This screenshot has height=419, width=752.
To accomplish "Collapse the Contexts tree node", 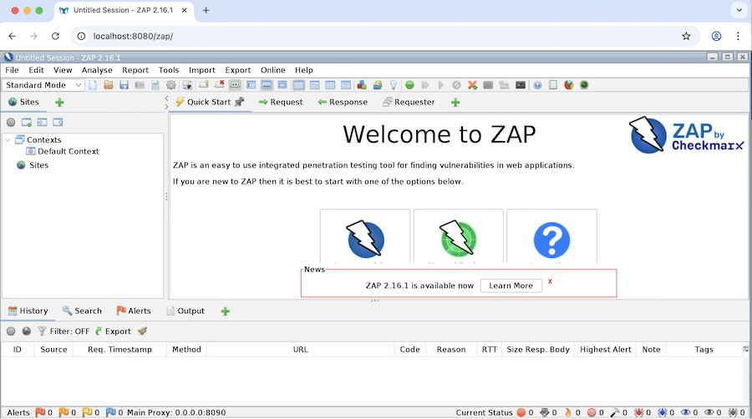I will point(8,140).
